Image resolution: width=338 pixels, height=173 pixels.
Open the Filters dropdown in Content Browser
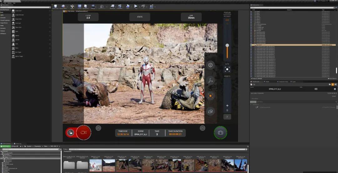[65, 149]
